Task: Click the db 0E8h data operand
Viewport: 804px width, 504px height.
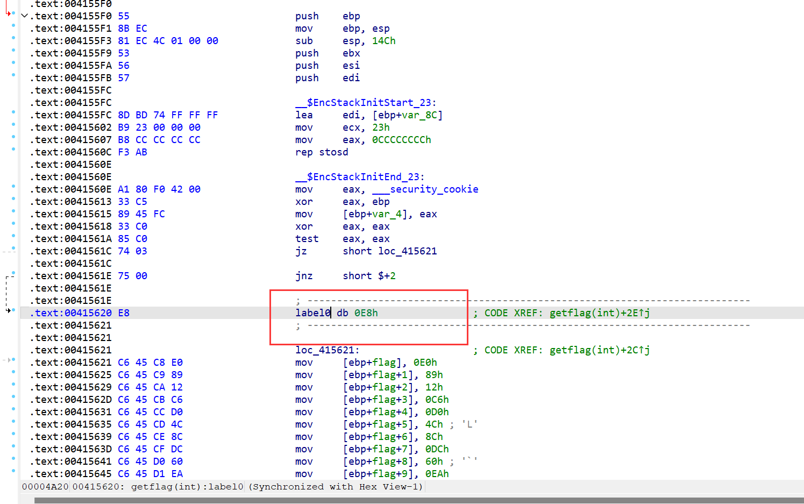Action: pyautogui.click(x=357, y=313)
